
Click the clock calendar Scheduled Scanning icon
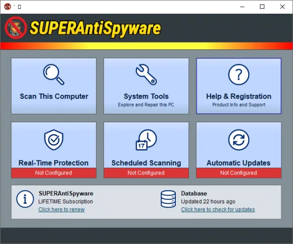pyautogui.click(x=146, y=139)
